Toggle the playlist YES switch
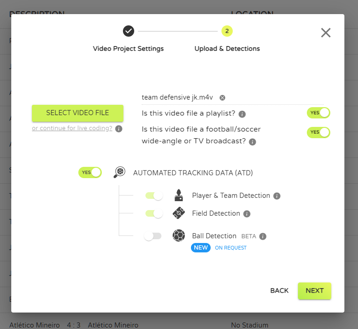The height and width of the screenshot is (329, 358). pos(318,113)
